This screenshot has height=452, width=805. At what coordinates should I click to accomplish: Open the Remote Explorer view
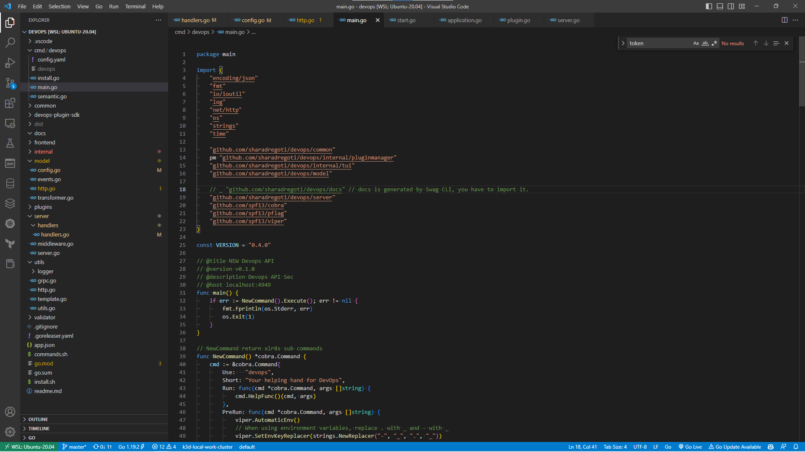point(10,123)
